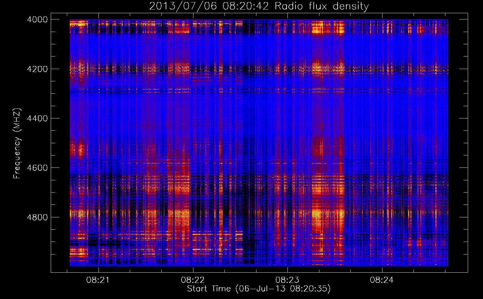Screen dimensions: 483x299
Task: Click the "Frequency (MHZ)" axis title
Action: pos(17,144)
